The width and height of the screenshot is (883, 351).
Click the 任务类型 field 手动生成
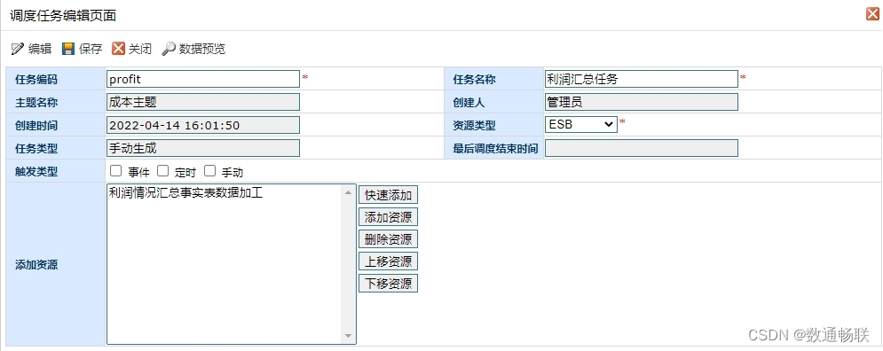tap(202, 148)
